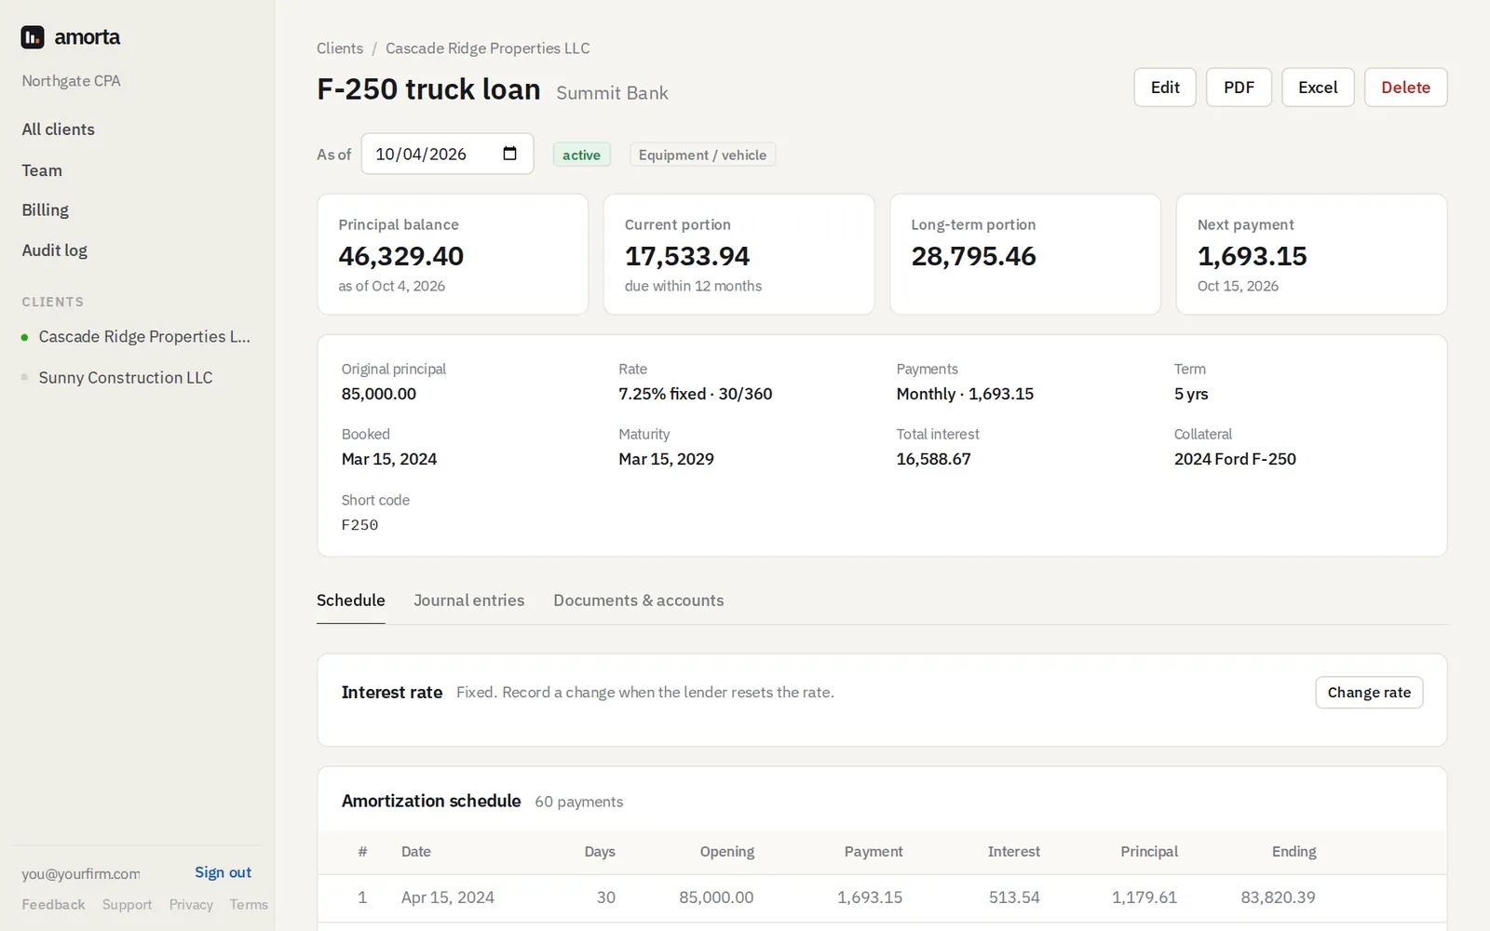Screen dimensions: 1490x931
Task: Delete the F-250 truck loan
Action: [x=1405, y=88]
